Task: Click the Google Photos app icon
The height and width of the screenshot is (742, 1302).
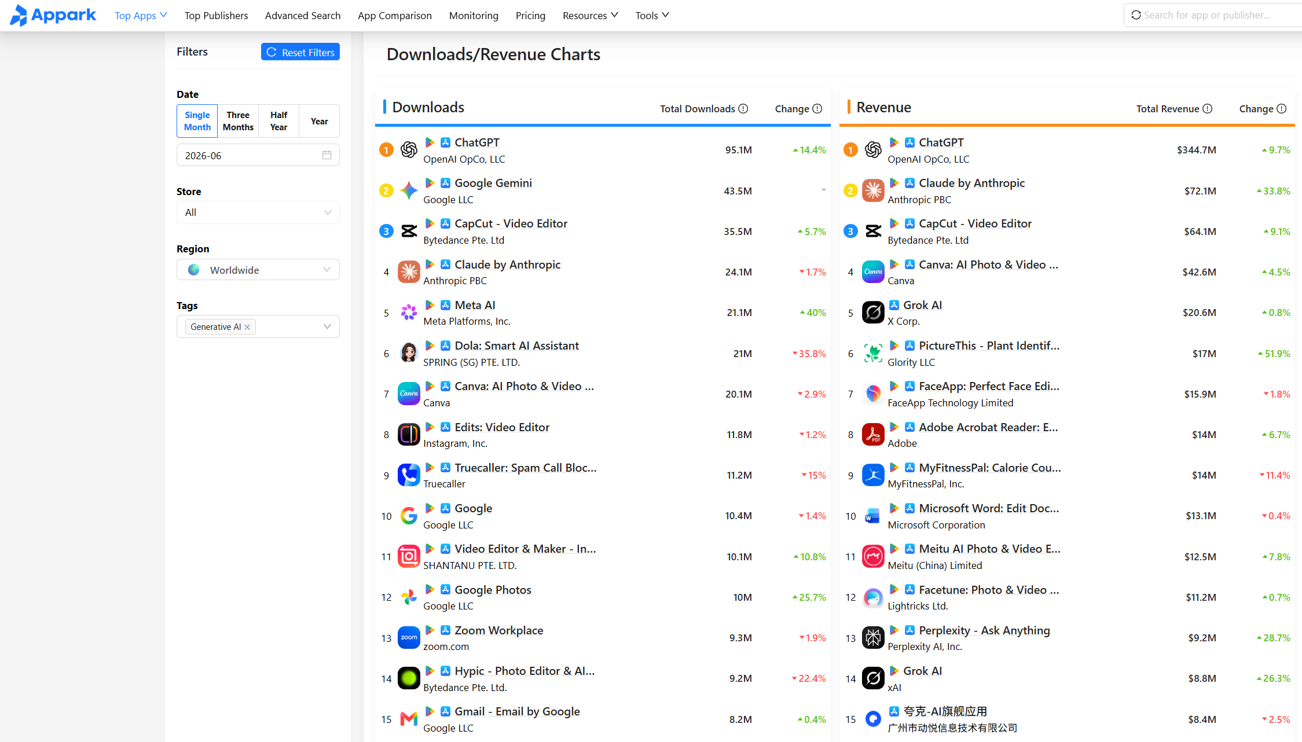Action: point(409,597)
